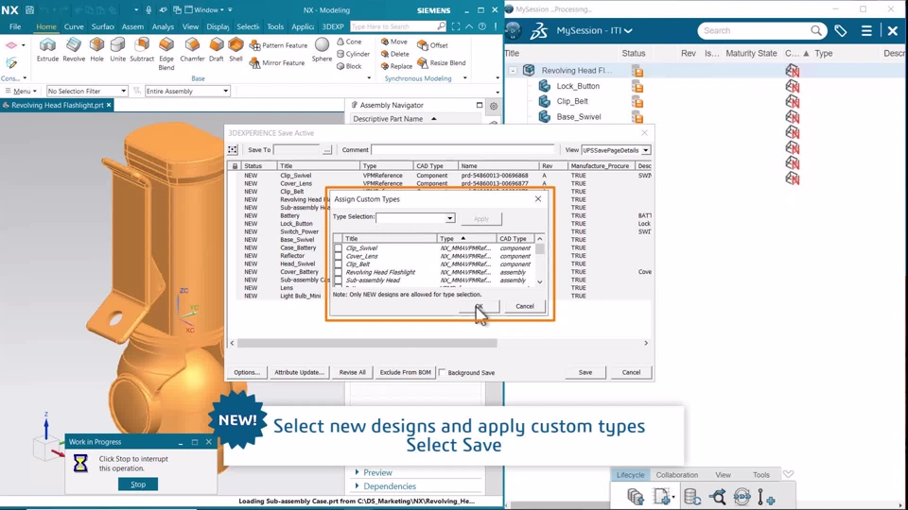The width and height of the screenshot is (908, 510).
Task: Open the MySession hamburger menu
Action: tap(866, 30)
